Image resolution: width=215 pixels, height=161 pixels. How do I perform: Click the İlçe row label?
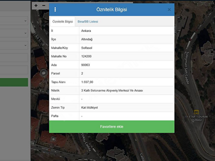tap(53, 39)
